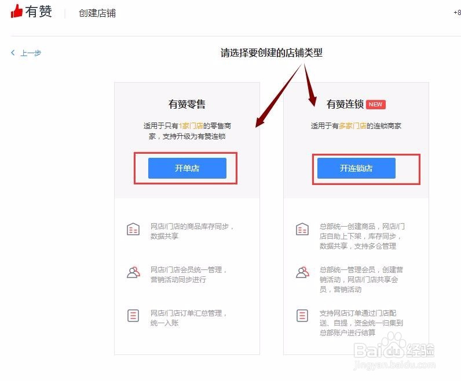Click members icon in 有赞连锁 card
Screen dimensions: 461x381
(x=302, y=272)
